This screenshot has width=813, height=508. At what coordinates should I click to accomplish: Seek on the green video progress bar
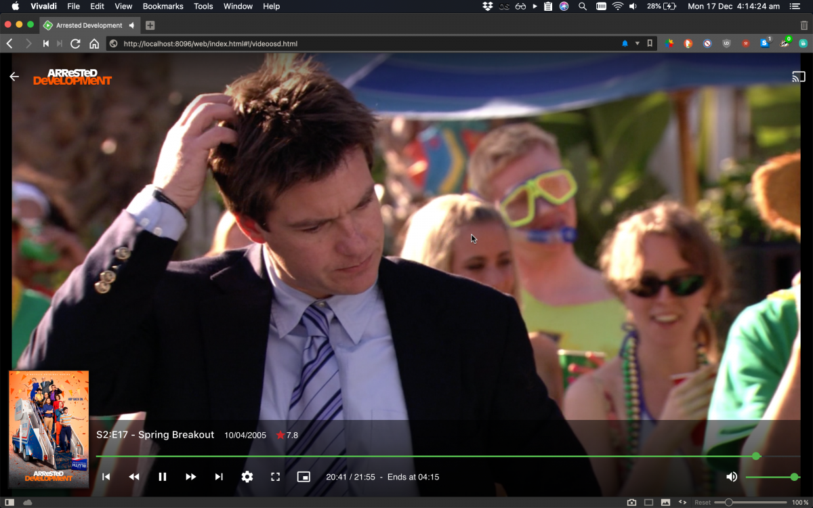click(x=448, y=457)
